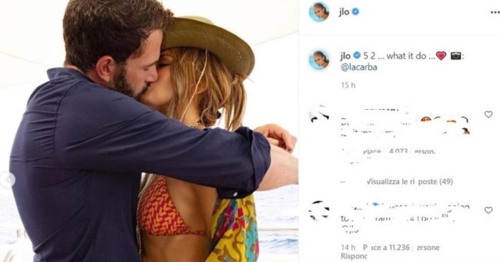Image resolution: width=500 pixels, height=262 pixels.
Task: Click the blue verified badge in caption
Action: pyautogui.click(x=357, y=56)
